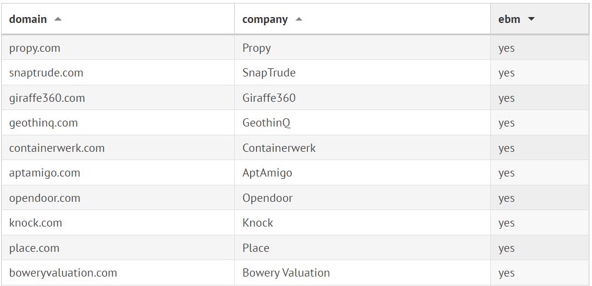Click the ebm yes value for Containerwerk
Screen dimensions: 592x286
click(506, 148)
